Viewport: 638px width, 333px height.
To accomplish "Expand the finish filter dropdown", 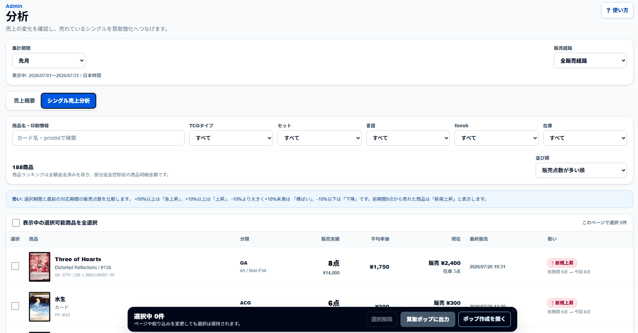I will 496,138.
